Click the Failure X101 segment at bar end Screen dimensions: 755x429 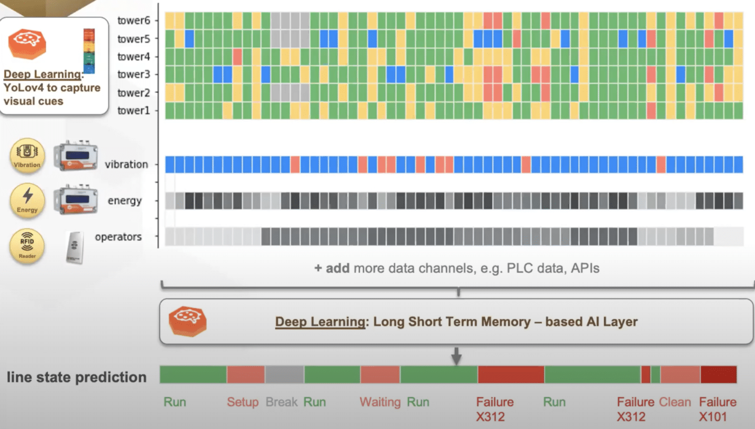(718, 374)
